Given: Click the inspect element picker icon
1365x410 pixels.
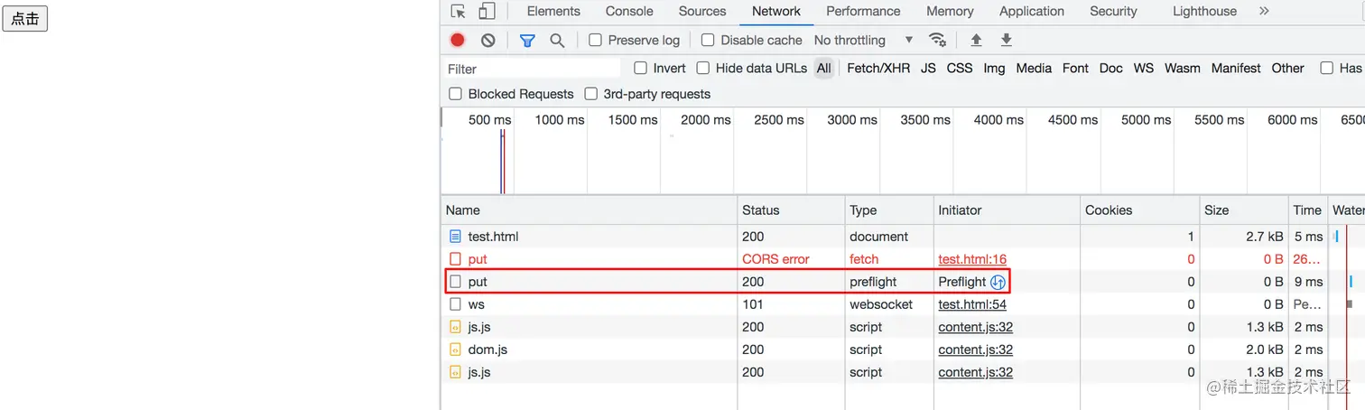Looking at the screenshot, I should click(x=459, y=12).
